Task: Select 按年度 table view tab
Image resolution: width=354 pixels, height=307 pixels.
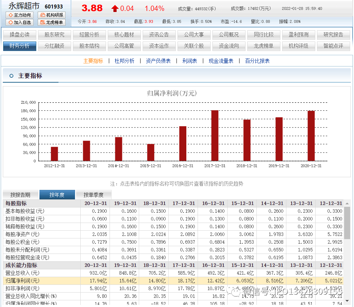Action: (57, 195)
